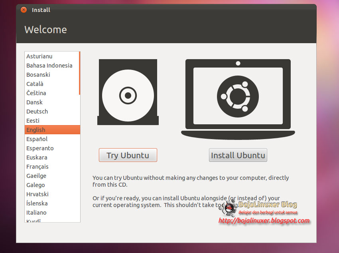Close the Install window

point(24,10)
